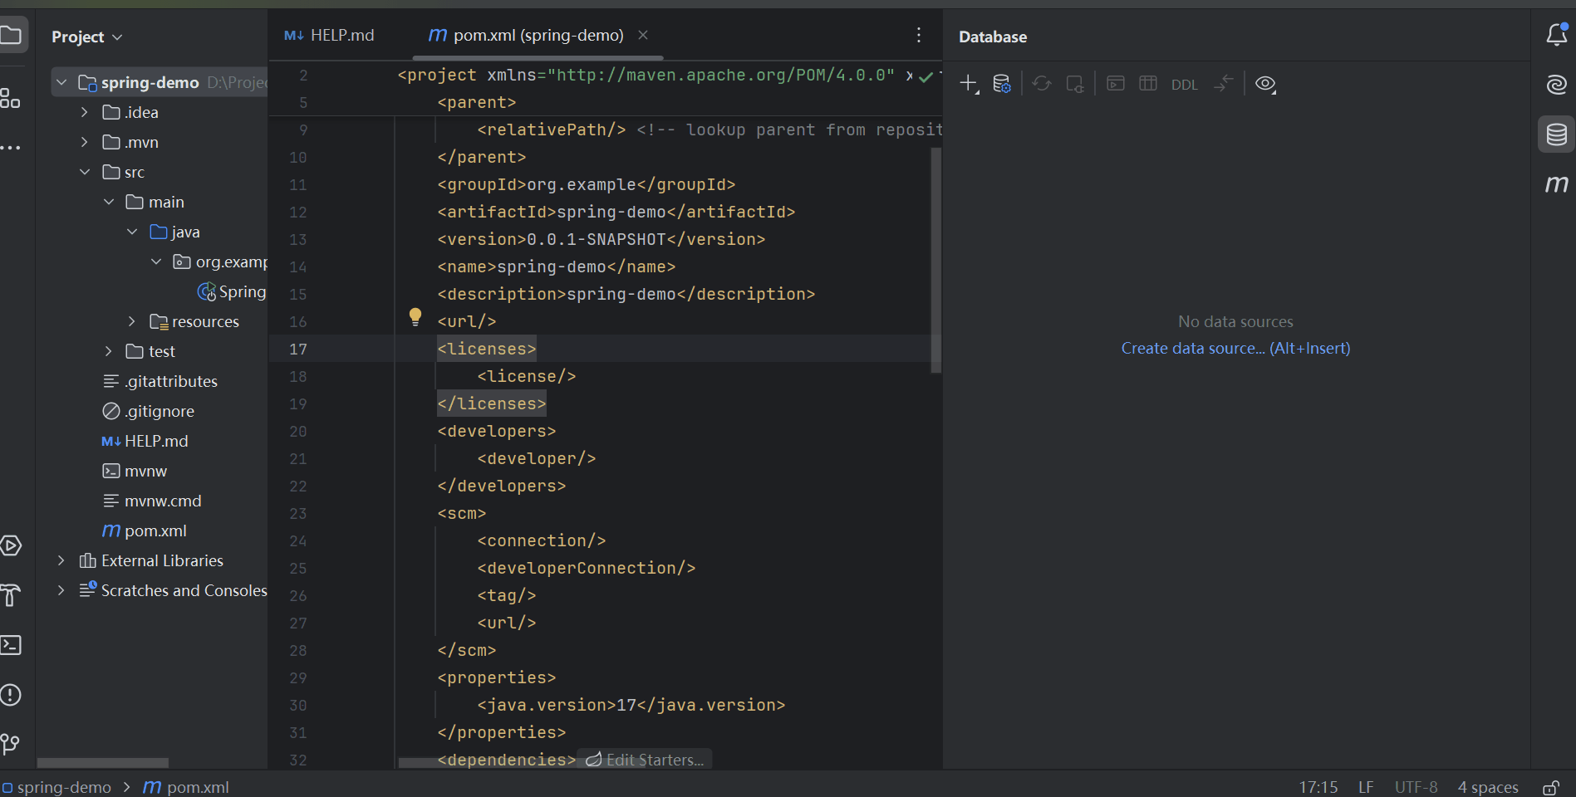The image size is (1576, 797).
Task: Open editor tab options kebab menu
Action: [x=918, y=35]
